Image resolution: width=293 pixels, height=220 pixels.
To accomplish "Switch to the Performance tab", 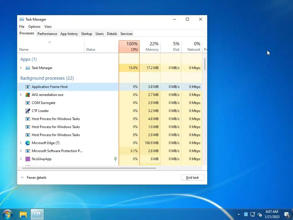I will tap(47, 34).
